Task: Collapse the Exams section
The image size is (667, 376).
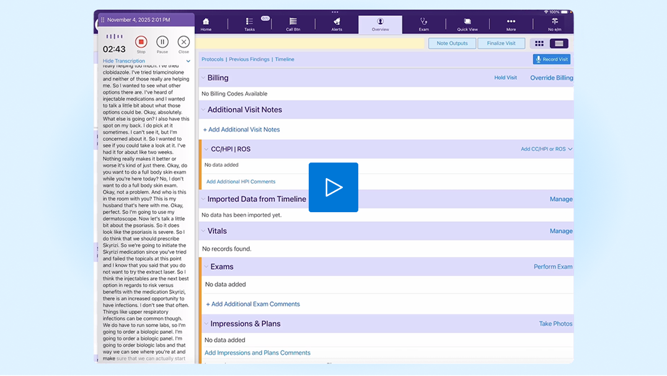Action: 206,267
